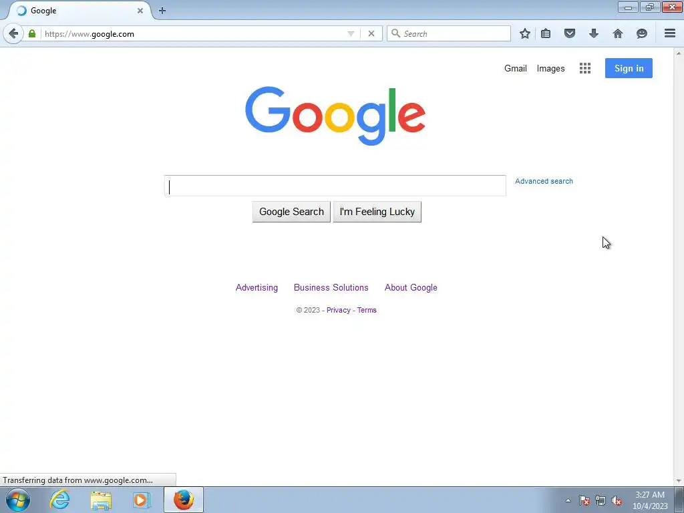This screenshot has height=513, width=684.
Task: Open the Terms link
Action: [367, 310]
